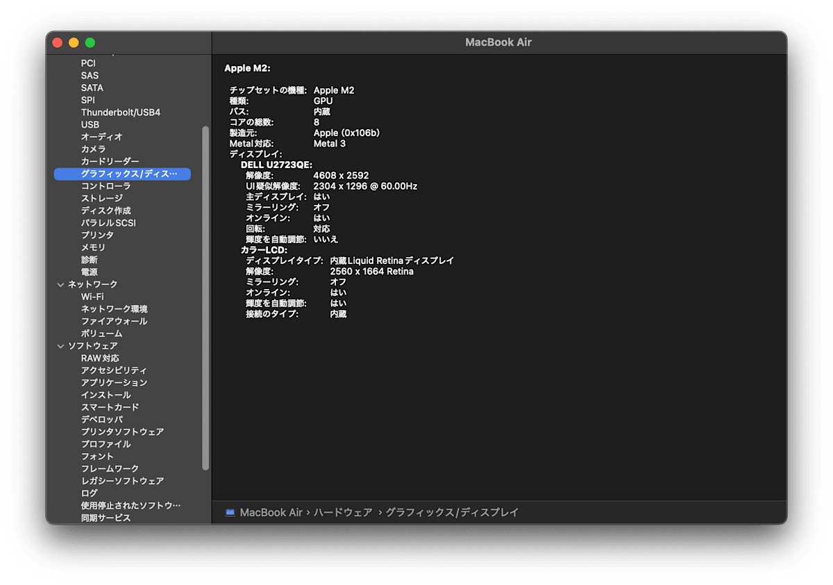Click 内蔵 Liquid Retina ディスプレイ value
The height and width of the screenshot is (585, 833).
[x=392, y=261]
